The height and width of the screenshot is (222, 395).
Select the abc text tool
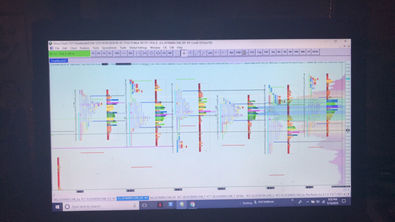coord(210,53)
